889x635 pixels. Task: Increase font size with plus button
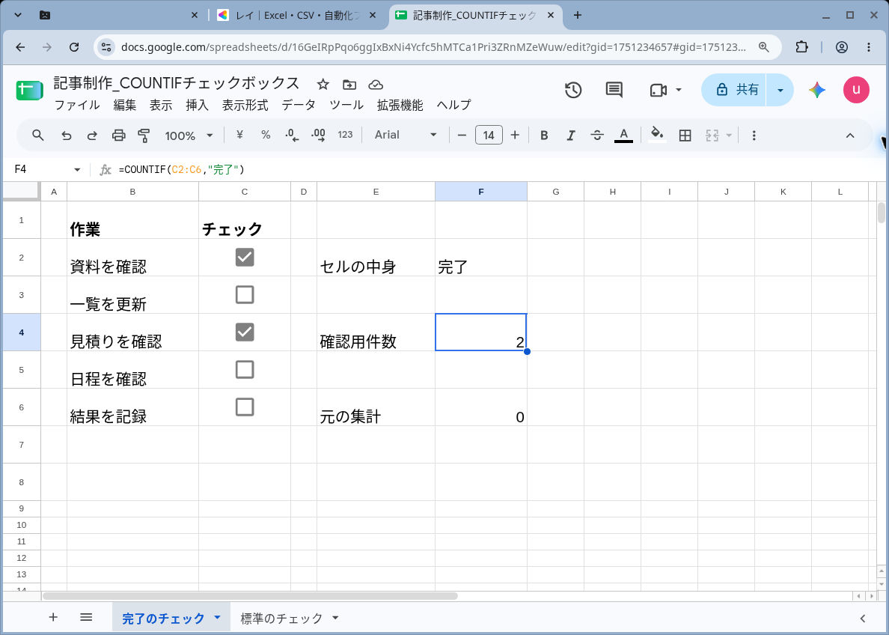(515, 135)
